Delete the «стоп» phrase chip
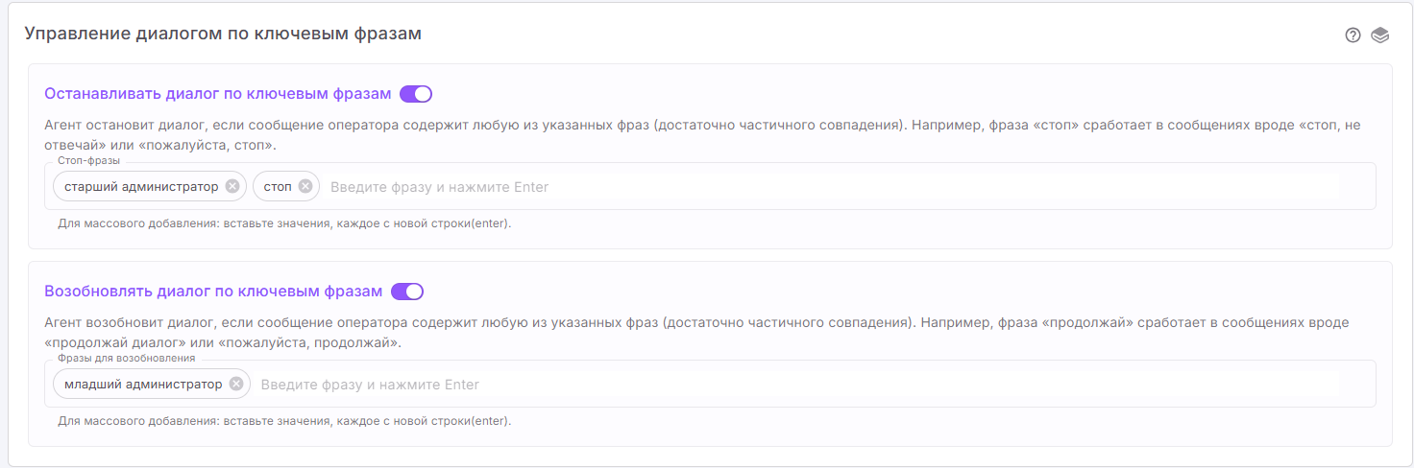This screenshot has height=468, width=1414. pyautogui.click(x=305, y=187)
